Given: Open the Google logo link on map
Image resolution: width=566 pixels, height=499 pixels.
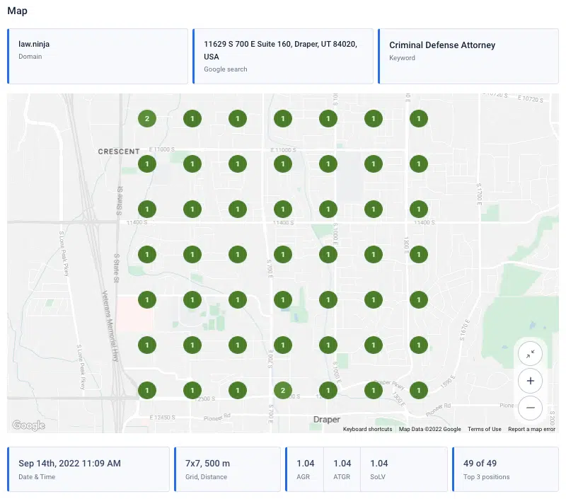Looking at the screenshot, I should pos(28,425).
